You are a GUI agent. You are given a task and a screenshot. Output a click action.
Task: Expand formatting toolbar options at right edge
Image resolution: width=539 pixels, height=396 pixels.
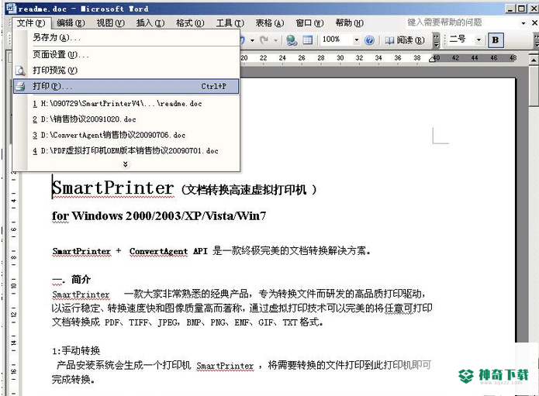(536, 40)
